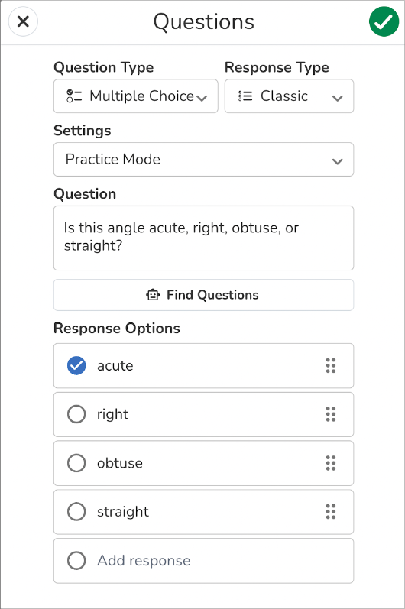The height and width of the screenshot is (609, 405).
Task: Mark straight as the correct answer
Action: (76, 512)
